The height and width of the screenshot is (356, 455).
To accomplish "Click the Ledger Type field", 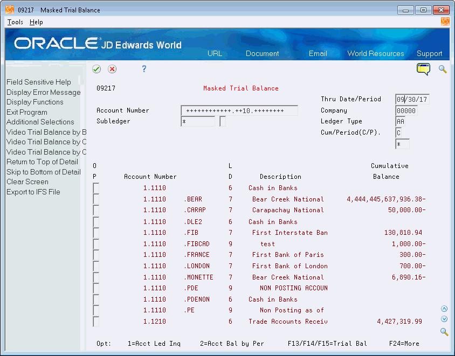I will pyautogui.click(x=400, y=122).
